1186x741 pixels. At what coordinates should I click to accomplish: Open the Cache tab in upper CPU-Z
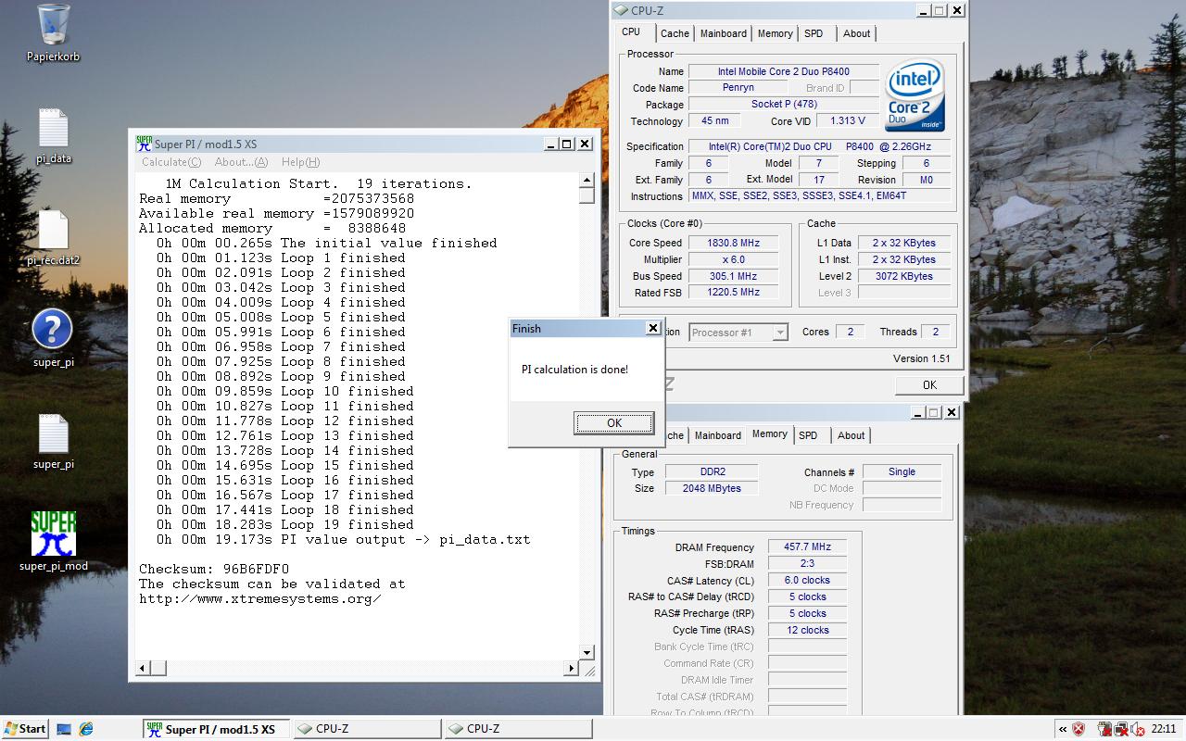click(x=675, y=33)
